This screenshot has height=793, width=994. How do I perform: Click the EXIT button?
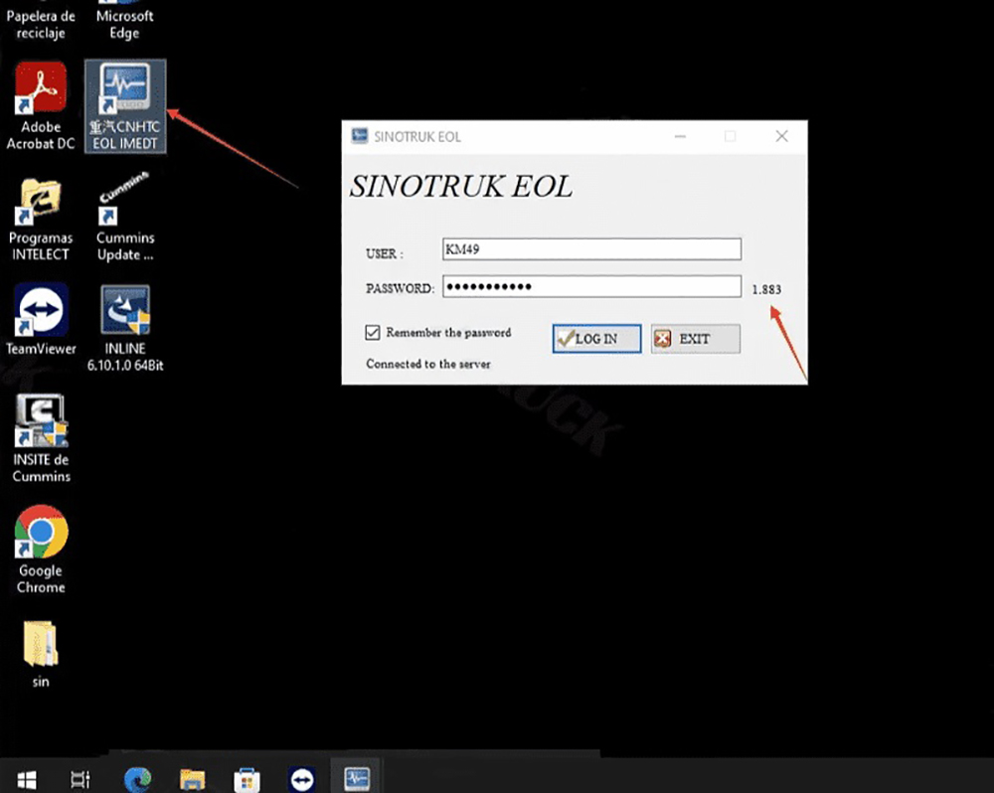(696, 339)
